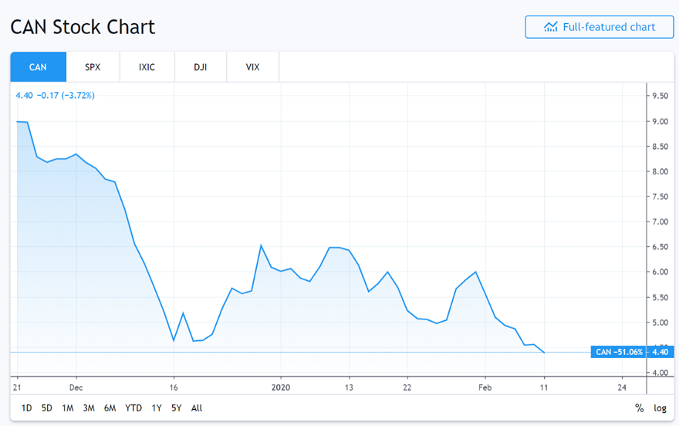
Task: Show All historical data range
Action: (197, 408)
